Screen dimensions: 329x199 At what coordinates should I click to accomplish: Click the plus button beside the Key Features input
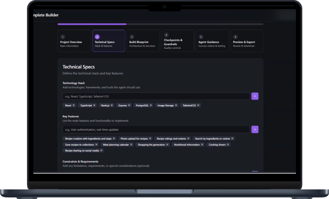[x=255, y=129]
